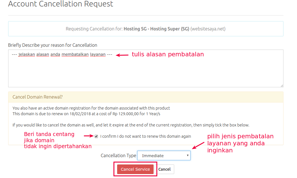Click the 'I confirm I do not want to renew' label
The height and width of the screenshot is (178, 297).
[145, 136]
